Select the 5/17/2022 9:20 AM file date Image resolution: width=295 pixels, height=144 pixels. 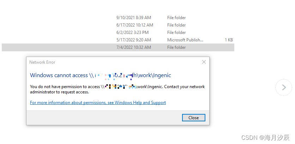pos(133,40)
